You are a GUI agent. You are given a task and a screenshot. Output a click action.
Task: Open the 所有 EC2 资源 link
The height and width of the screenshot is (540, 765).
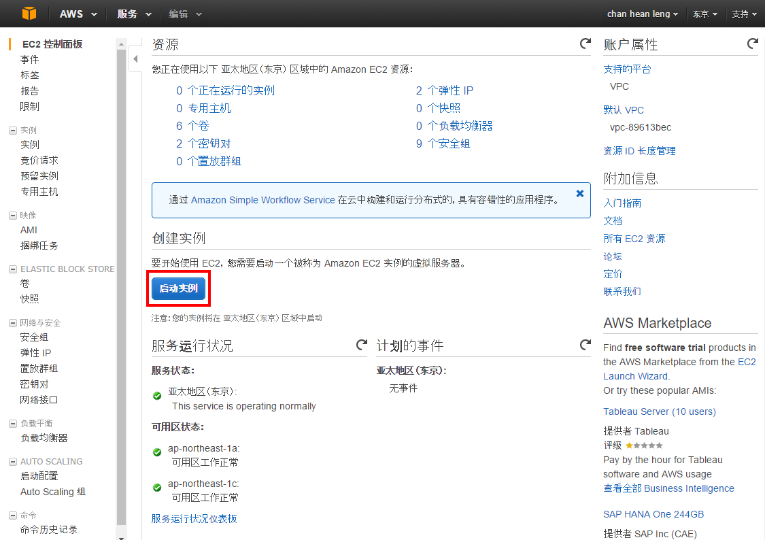634,239
